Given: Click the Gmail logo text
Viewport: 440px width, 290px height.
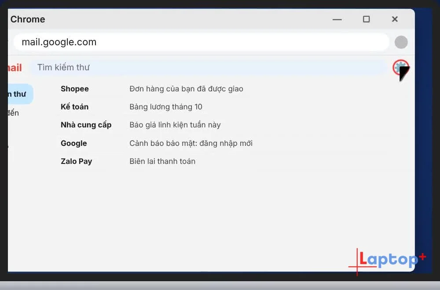Looking at the screenshot, I should click(15, 68).
